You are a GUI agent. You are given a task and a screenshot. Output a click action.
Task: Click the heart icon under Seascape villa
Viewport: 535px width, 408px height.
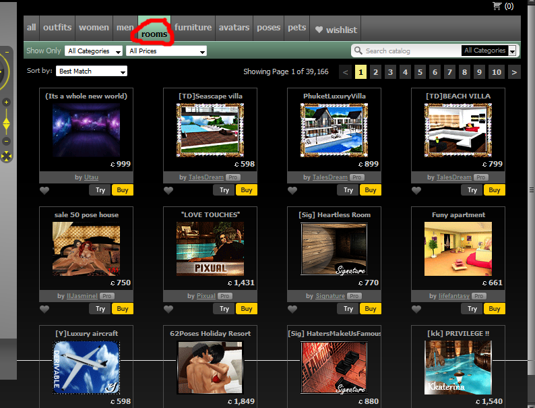coord(169,191)
